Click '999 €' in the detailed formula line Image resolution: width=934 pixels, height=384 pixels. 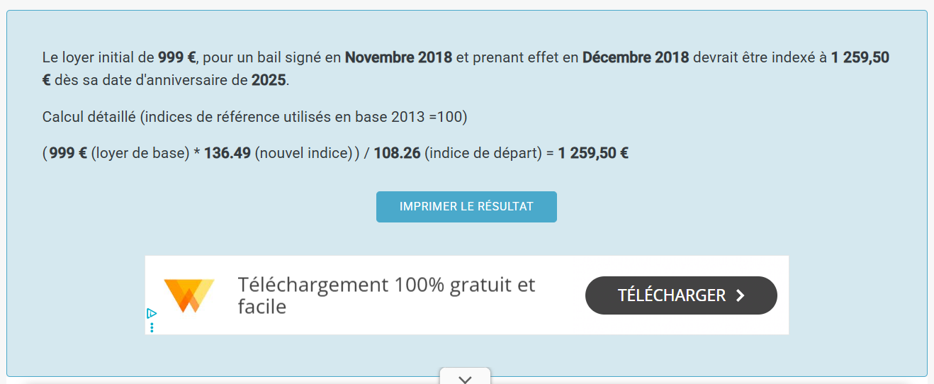pos(68,153)
